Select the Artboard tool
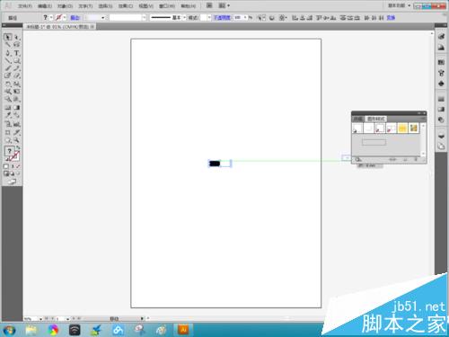 (x=8, y=132)
